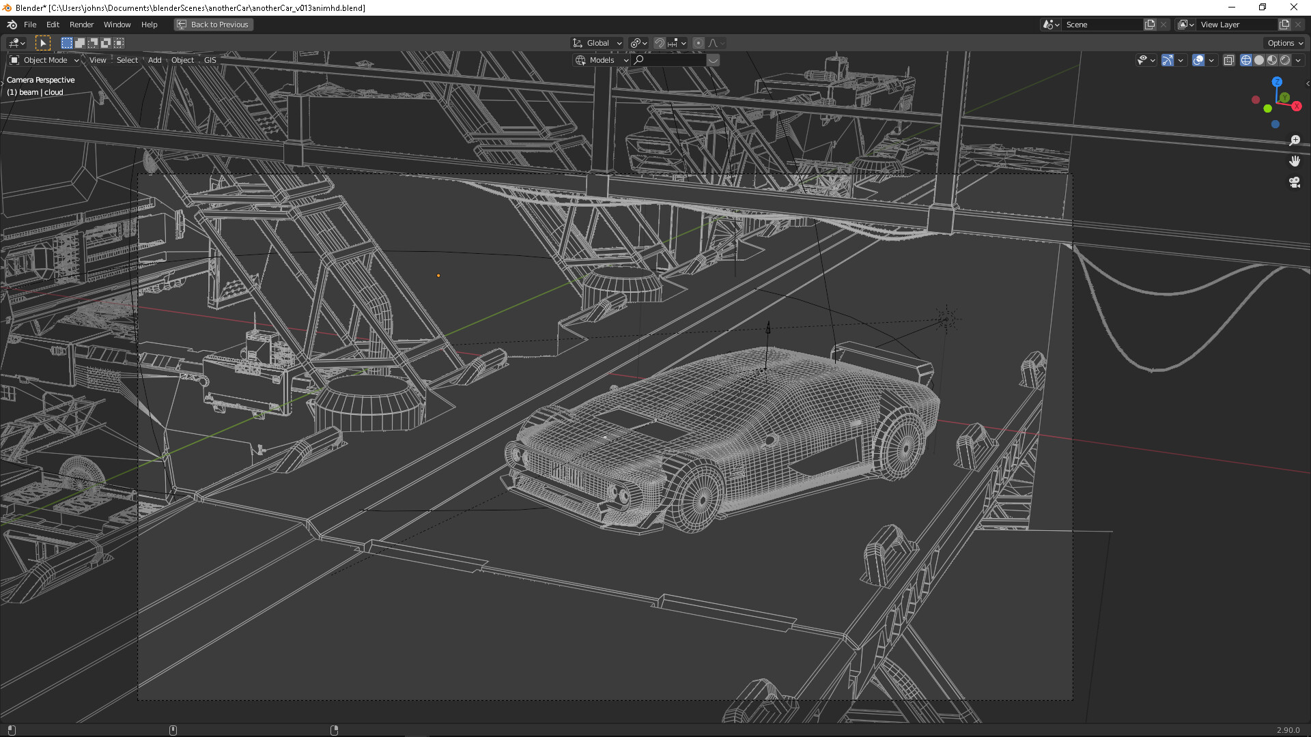Toggle snapping magnet icon
The width and height of the screenshot is (1311, 737).
tap(659, 43)
